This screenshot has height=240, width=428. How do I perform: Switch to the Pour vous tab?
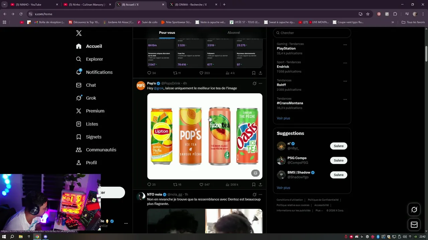(167, 33)
